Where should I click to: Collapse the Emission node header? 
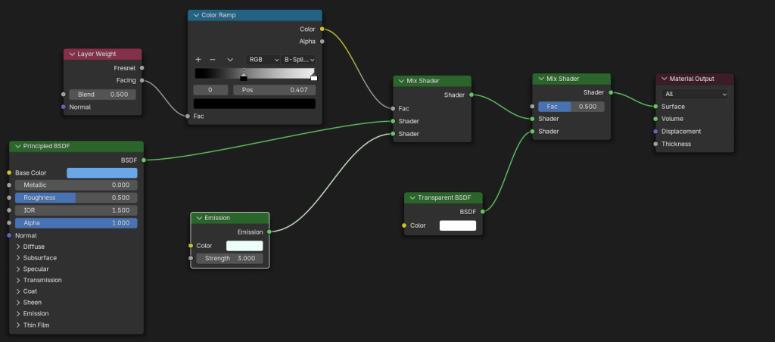(x=198, y=218)
